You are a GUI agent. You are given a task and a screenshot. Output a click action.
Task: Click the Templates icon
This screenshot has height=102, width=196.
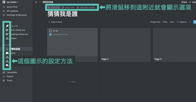(x=4, y=72)
